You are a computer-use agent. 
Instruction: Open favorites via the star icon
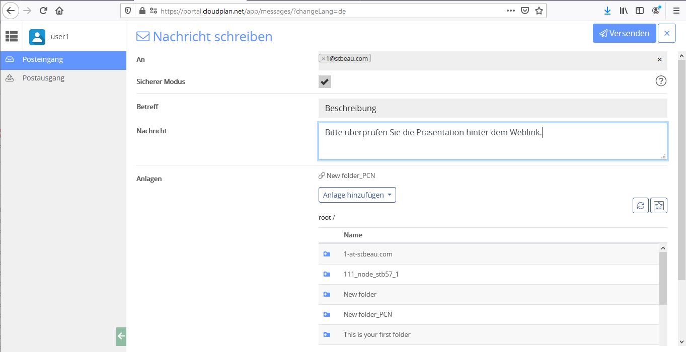(x=659, y=206)
